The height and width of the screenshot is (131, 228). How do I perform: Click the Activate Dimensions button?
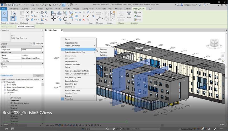pyautogui.click(x=26, y=27)
